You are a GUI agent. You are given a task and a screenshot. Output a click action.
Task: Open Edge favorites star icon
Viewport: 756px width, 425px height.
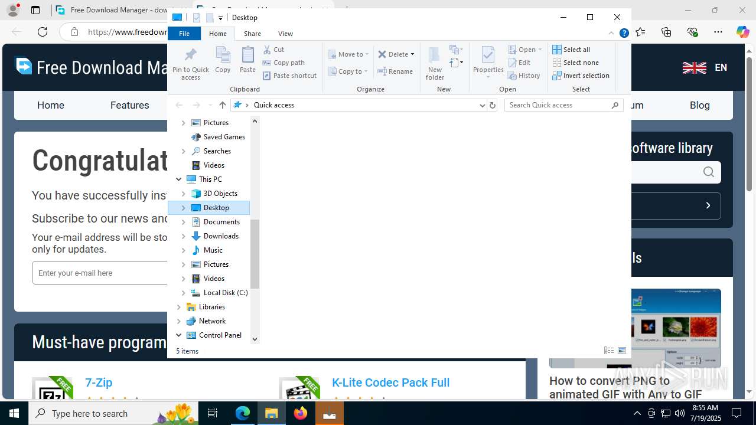(641, 32)
